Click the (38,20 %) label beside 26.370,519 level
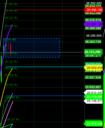105x128 pixels. [11, 18]
